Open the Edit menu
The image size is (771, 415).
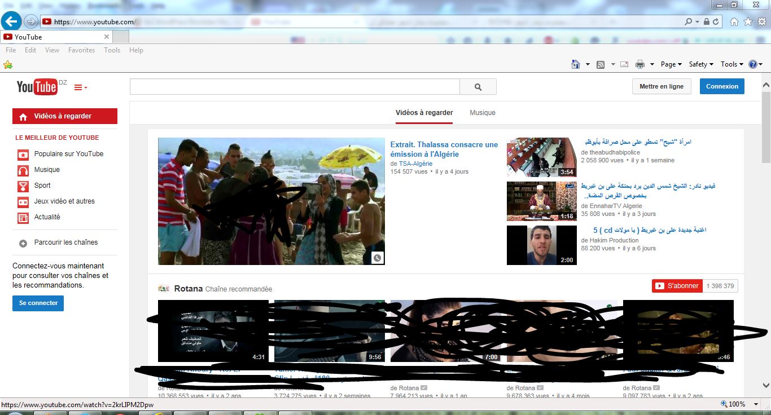click(x=30, y=50)
